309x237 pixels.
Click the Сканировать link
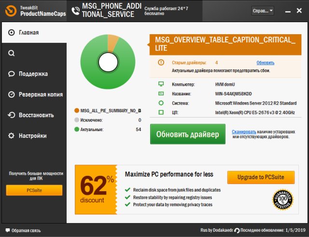[244, 132]
